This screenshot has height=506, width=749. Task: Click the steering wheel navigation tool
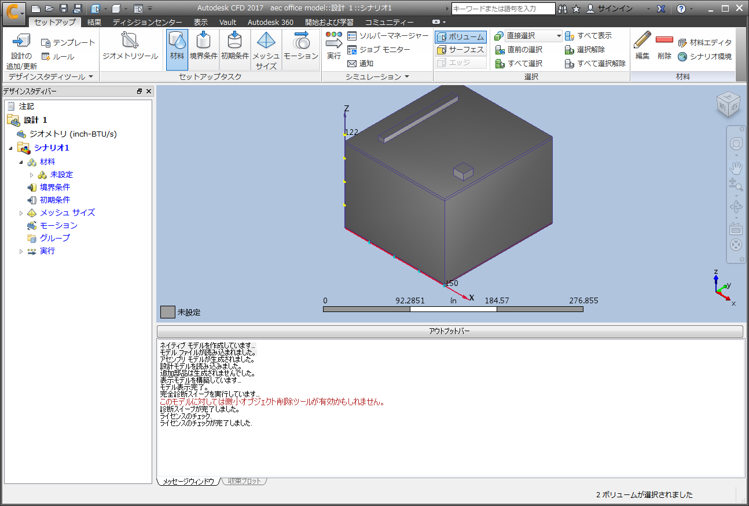[x=736, y=144]
